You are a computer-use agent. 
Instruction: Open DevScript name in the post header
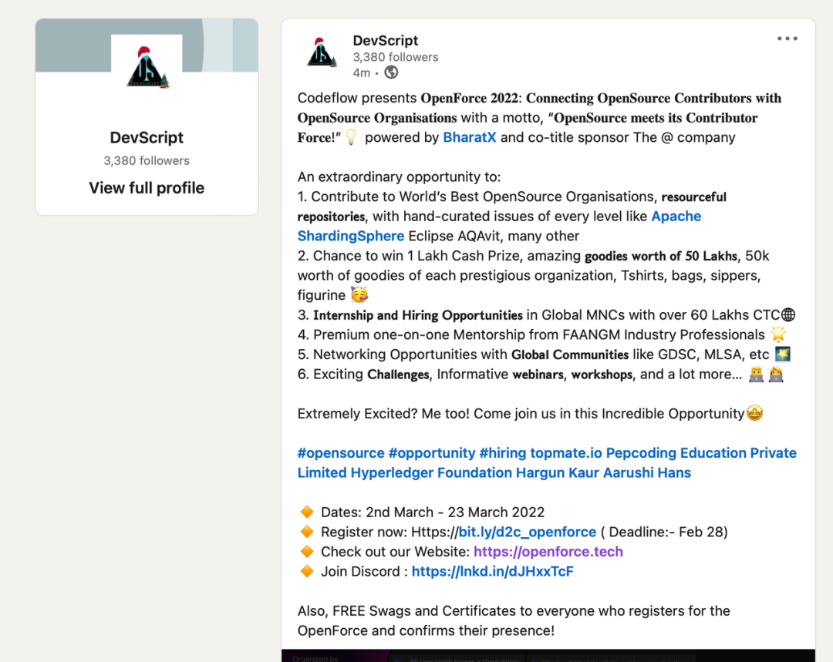pyautogui.click(x=385, y=40)
